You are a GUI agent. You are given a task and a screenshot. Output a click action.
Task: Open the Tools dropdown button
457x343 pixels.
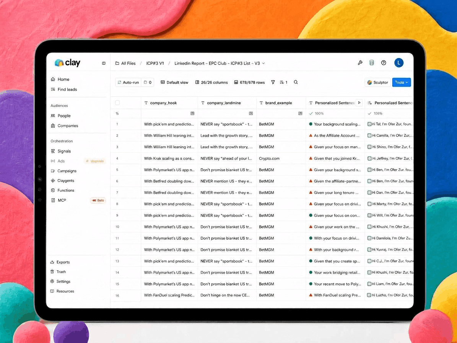click(x=401, y=83)
